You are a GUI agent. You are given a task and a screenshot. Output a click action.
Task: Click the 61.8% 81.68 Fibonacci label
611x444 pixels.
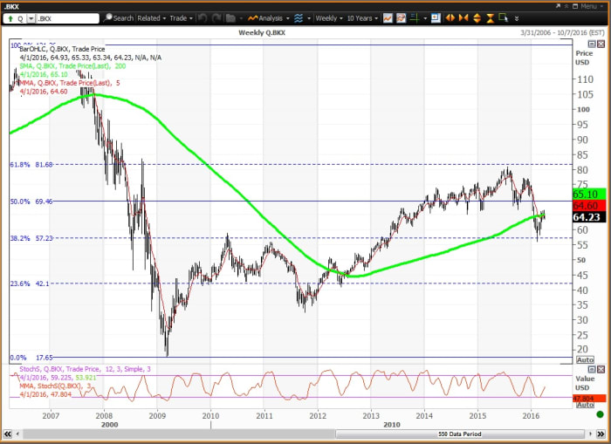click(31, 165)
